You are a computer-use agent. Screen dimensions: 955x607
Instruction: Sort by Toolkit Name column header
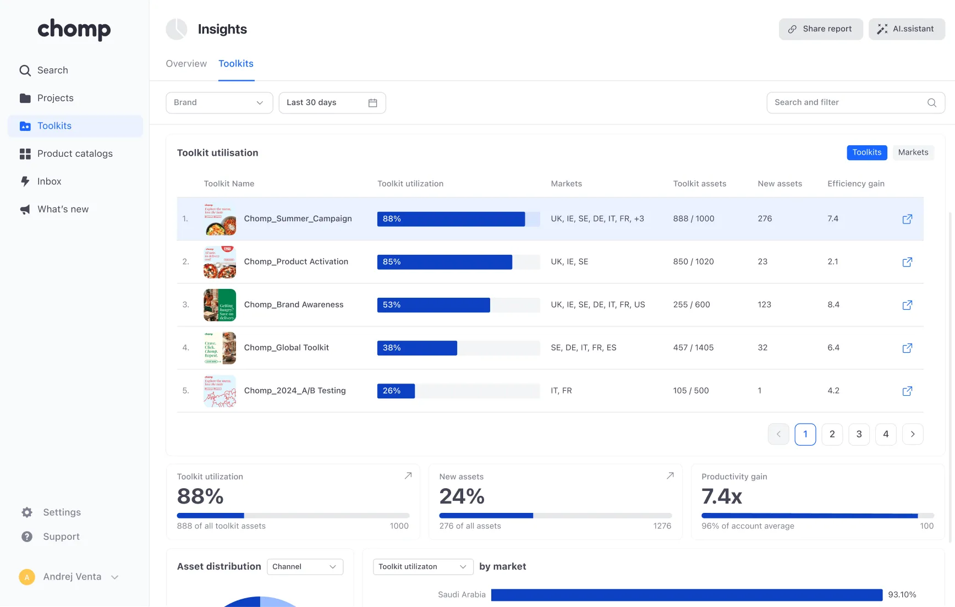[x=229, y=184]
